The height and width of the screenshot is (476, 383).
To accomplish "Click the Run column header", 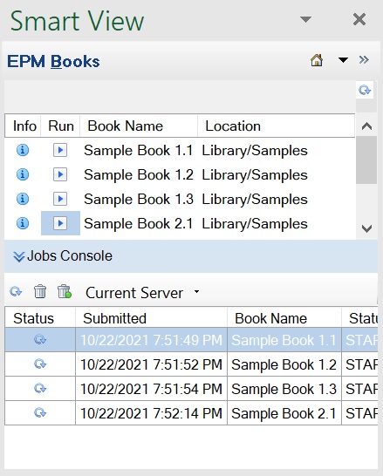I will [x=60, y=126].
